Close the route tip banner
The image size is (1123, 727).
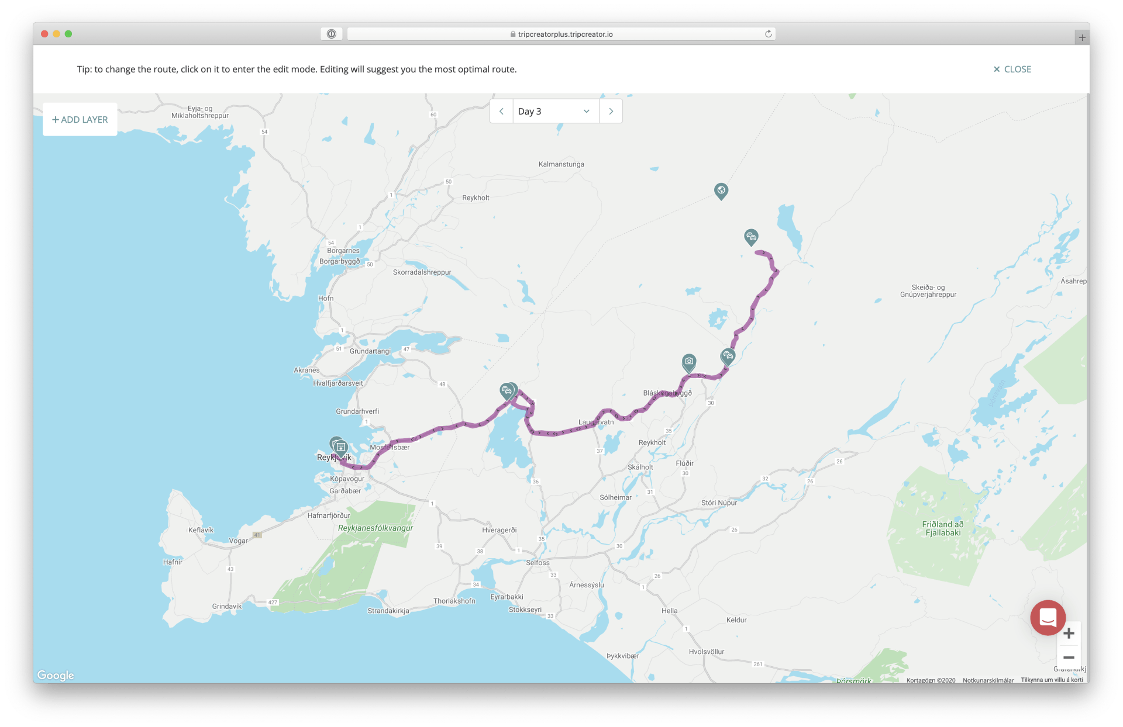coord(1012,69)
